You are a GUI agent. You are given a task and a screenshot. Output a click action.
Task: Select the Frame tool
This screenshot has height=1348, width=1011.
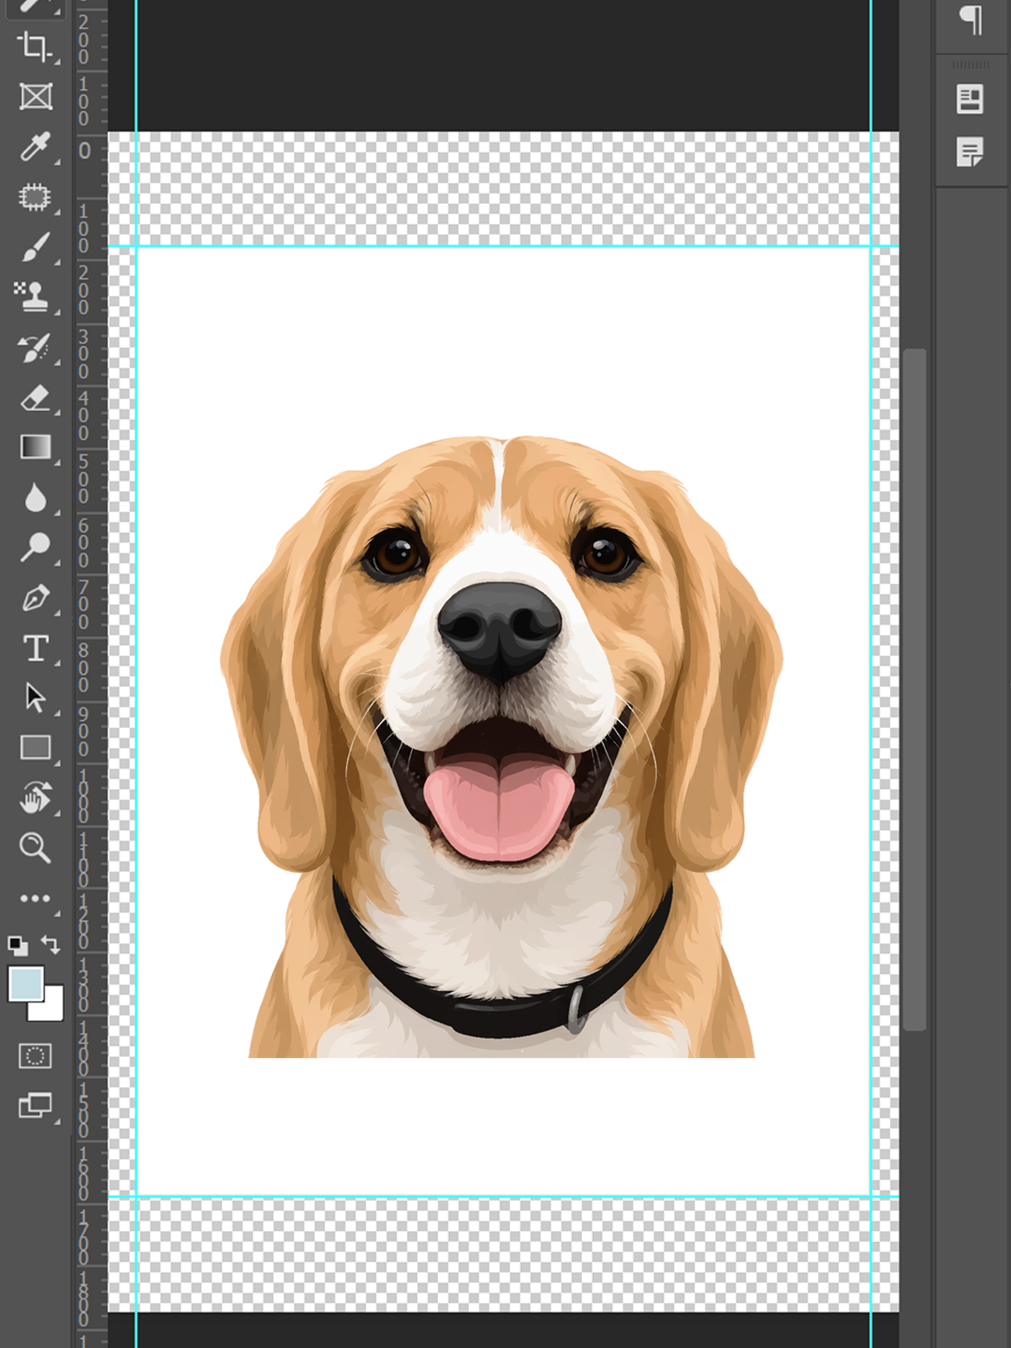click(35, 97)
